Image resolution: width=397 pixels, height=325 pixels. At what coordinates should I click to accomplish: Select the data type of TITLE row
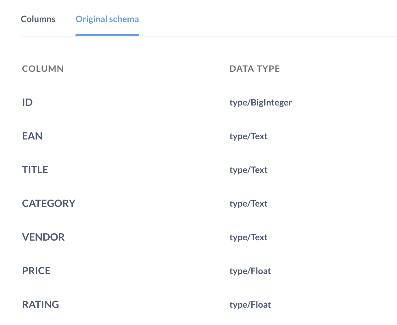[248, 170]
